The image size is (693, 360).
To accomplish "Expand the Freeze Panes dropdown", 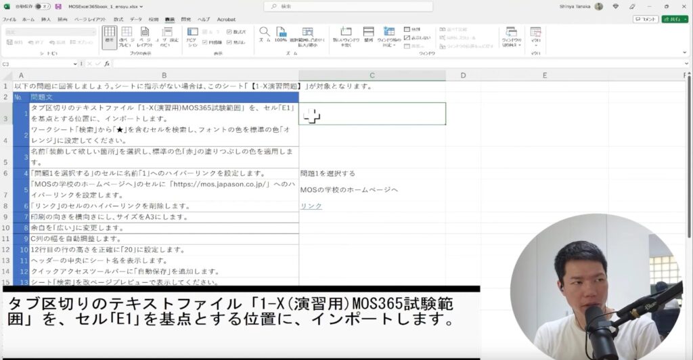I will click(x=389, y=37).
